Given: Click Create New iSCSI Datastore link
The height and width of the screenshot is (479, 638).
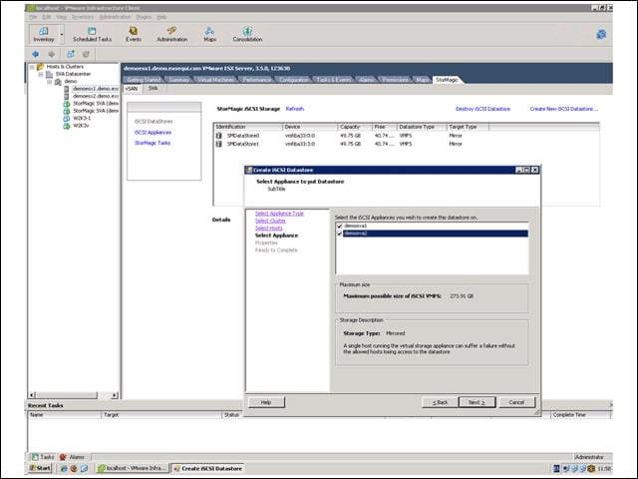Looking at the screenshot, I should (564, 109).
